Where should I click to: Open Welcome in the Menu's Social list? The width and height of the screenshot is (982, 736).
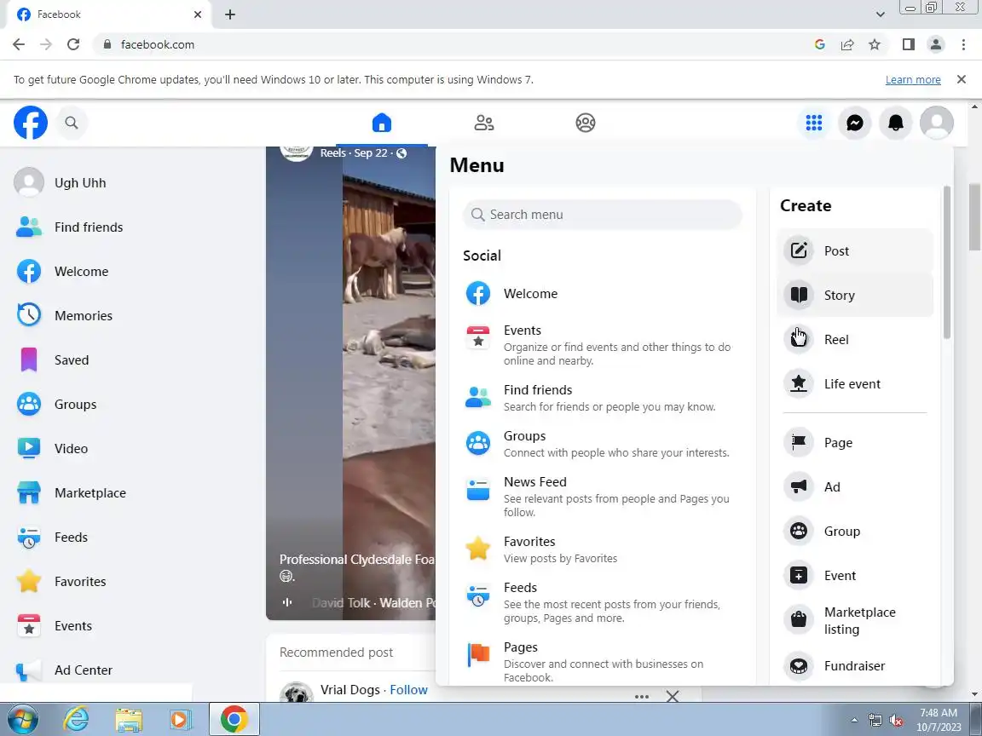pyautogui.click(x=602, y=294)
